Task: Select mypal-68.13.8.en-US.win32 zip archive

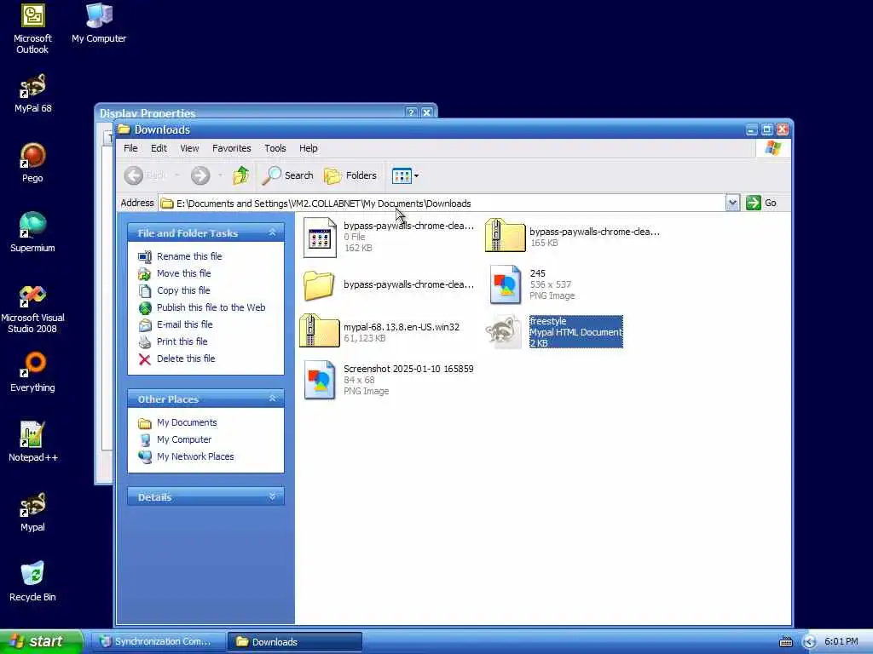Action: pyautogui.click(x=380, y=331)
